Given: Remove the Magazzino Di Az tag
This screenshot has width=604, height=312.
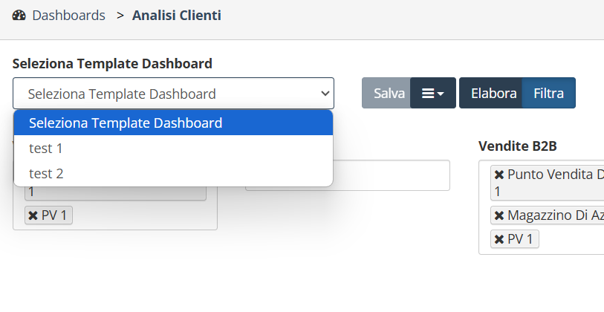Looking at the screenshot, I should (499, 215).
